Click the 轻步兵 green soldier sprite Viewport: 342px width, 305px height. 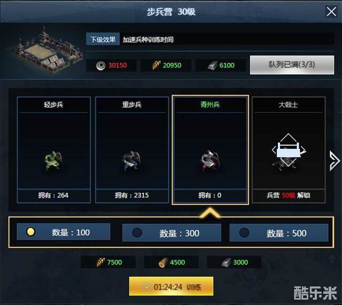click(x=53, y=160)
